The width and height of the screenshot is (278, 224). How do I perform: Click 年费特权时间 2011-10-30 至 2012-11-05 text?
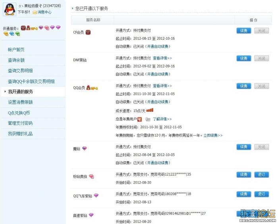click(x=149, y=127)
